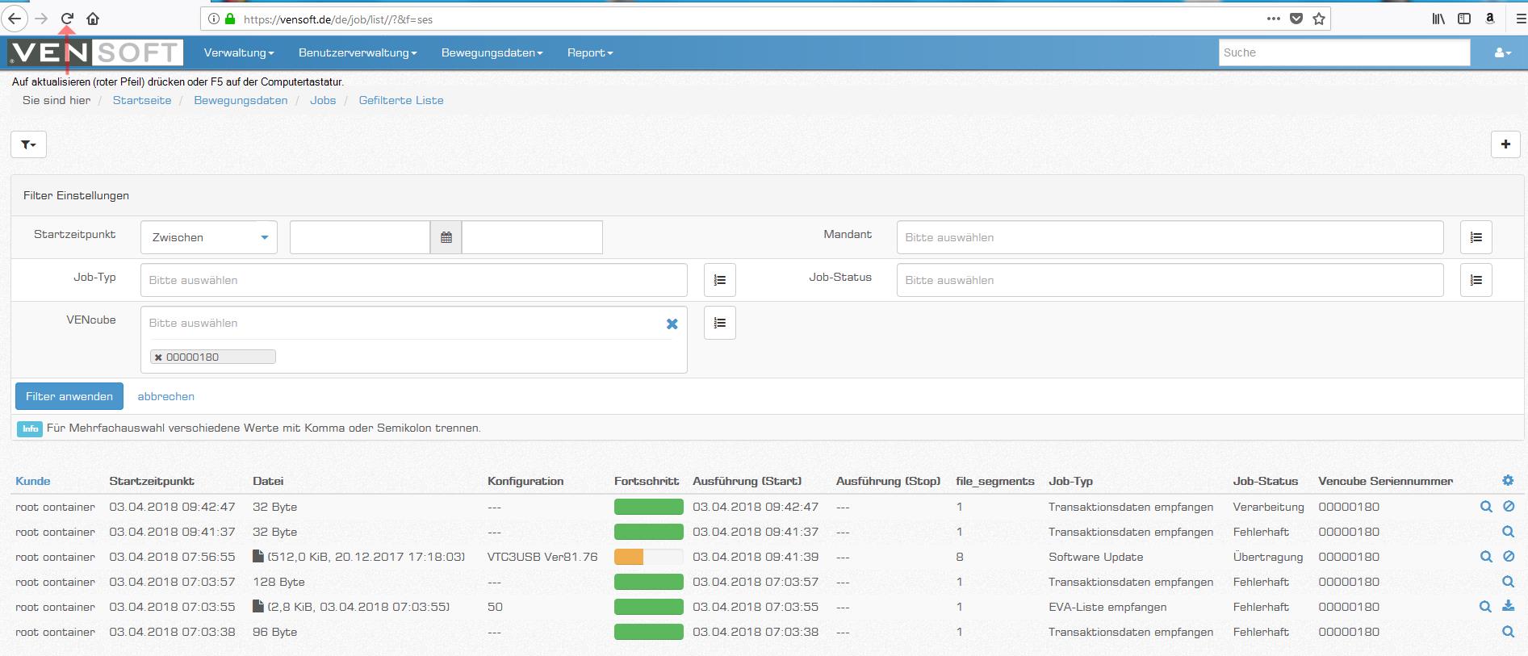Open the Verwaltung dropdown menu
Screen dimensions: 1528x656
[x=238, y=53]
